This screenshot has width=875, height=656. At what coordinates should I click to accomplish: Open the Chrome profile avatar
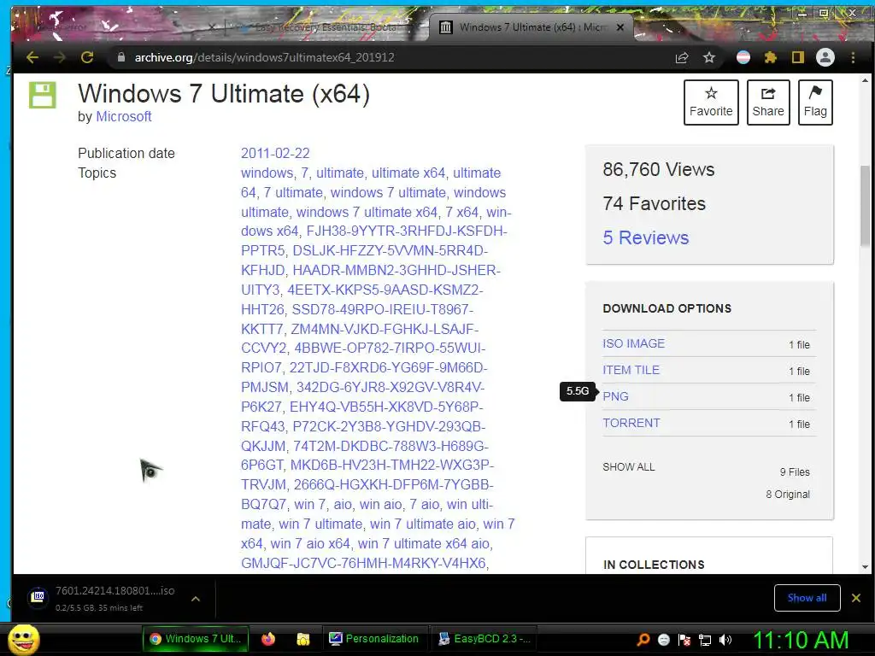pyautogui.click(x=825, y=57)
